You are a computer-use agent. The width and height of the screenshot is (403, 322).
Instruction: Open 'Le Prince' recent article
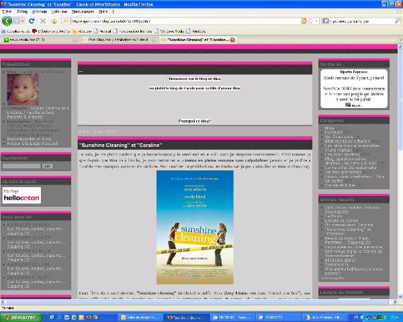pyautogui.click(x=333, y=216)
